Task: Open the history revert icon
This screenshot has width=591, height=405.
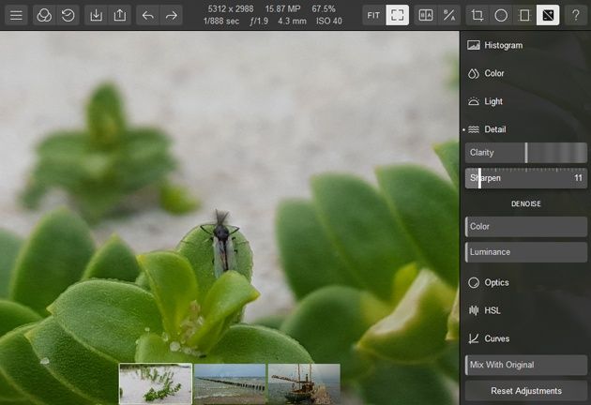Action: click(68, 15)
